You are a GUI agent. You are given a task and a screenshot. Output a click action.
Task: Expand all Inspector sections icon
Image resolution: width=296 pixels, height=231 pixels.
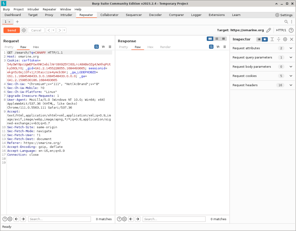(272, 39)
